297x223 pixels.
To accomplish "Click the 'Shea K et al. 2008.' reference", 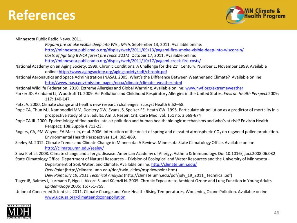I will [145, 154].
